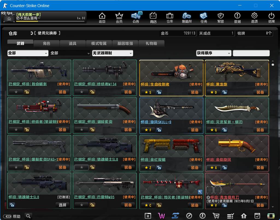Open the 仓库 briefcase icon
The image size is (280, 220).
[x=170, y=18]
